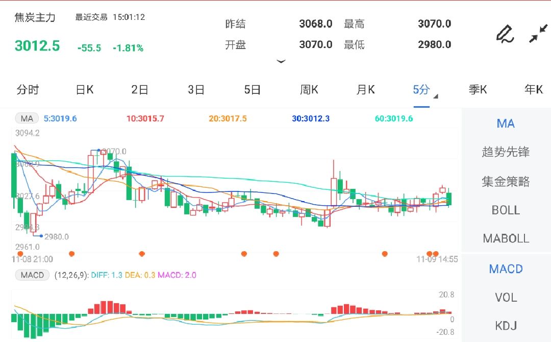The height and width of the screenshot is (342, 551).
Task: Click the 最近交易 15:01:12 timestamp
Action: coord(110,17)
